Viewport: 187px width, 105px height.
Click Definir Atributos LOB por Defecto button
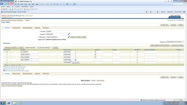160,45
